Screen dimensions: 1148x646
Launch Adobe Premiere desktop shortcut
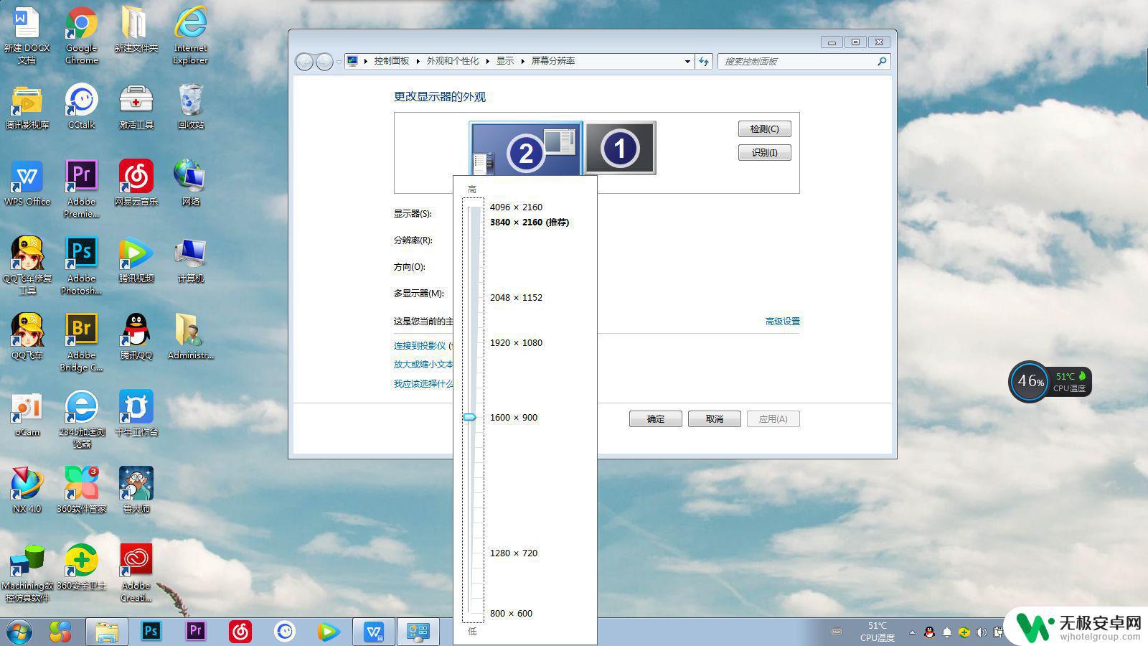(81, 189)
